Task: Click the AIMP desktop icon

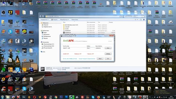Action: [x=3, y=80]
